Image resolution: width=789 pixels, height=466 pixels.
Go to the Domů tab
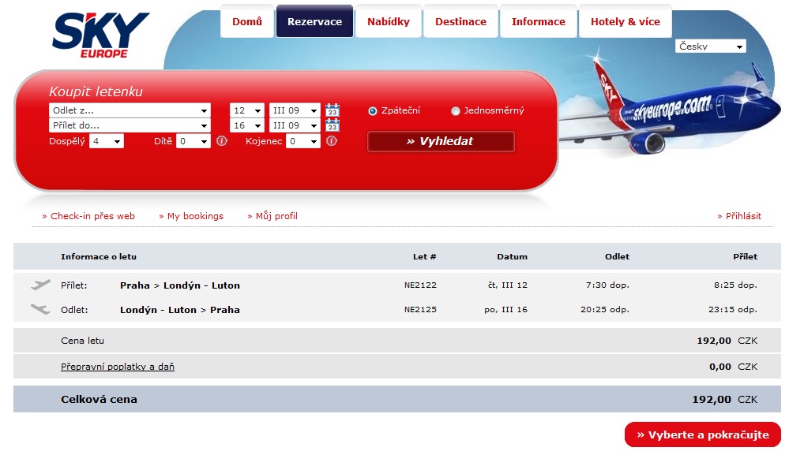(x=247, y=21)
